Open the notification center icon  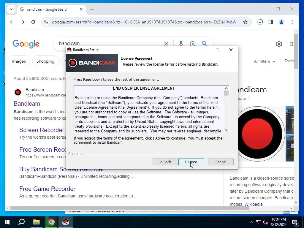pyautogui.click(x=294, y=222)
